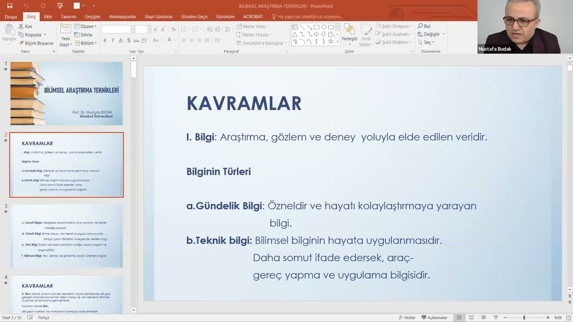Select the five-point star shape in gallery
The image size is (573, 322).
(331, 42)
